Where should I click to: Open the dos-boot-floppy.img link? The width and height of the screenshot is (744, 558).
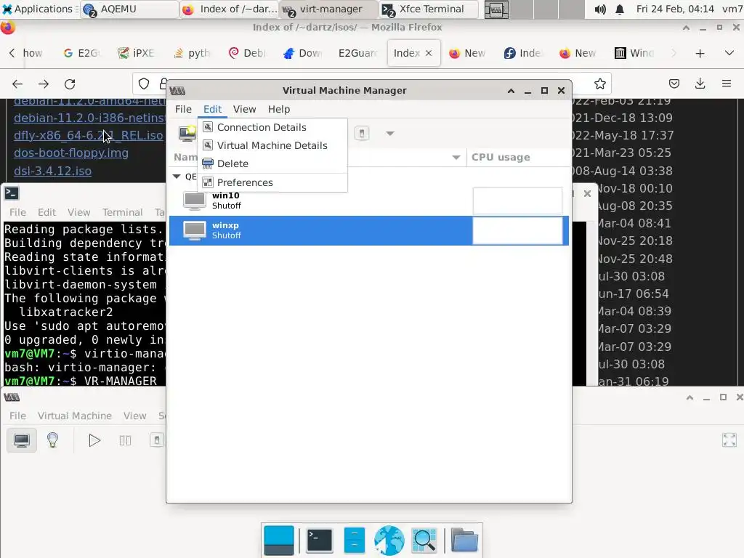[x=71, y=153]
